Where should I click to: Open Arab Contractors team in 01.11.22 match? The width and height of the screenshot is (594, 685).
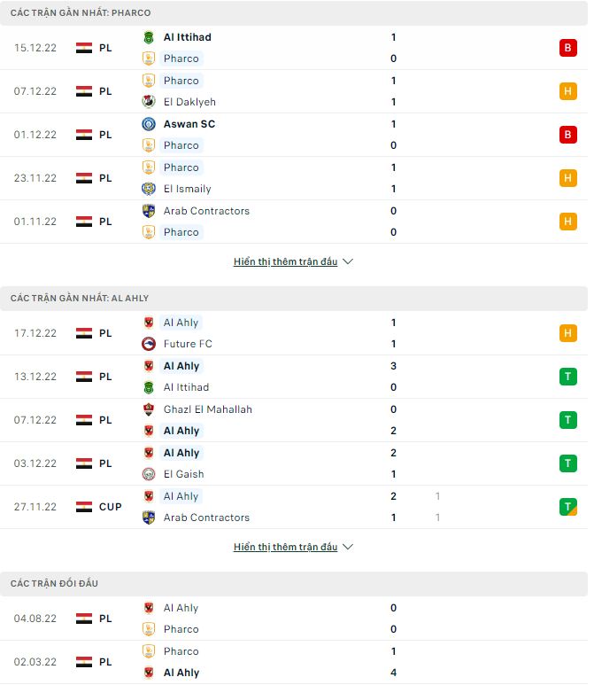point(206,211)
